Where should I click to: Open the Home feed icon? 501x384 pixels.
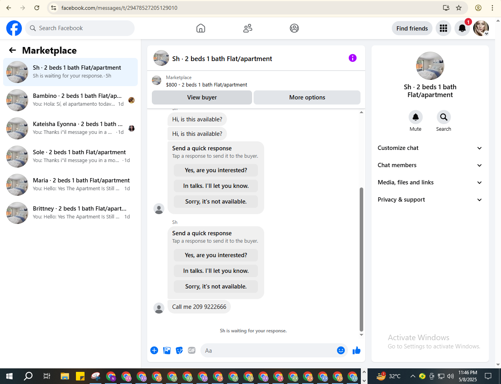[201, 28]
